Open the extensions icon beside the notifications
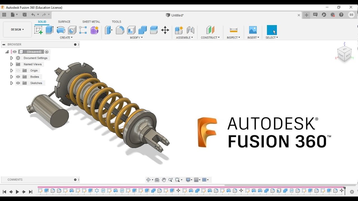The width and height of the screenshot is (358, 201). coord(324,15)
